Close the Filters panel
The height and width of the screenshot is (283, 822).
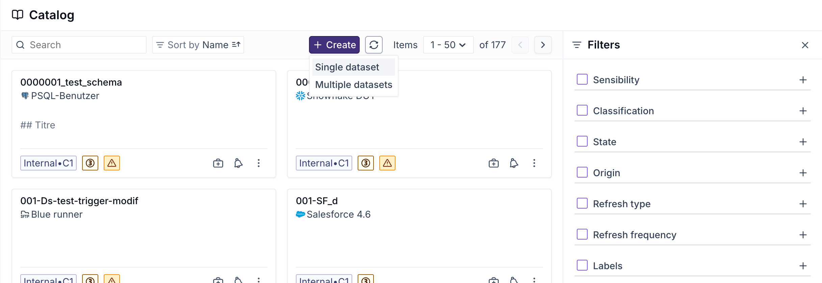805,45
